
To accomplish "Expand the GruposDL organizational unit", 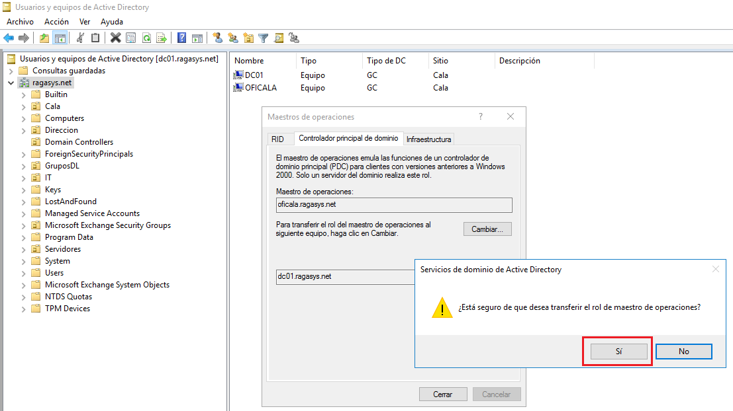I will [x=23, y=166].
